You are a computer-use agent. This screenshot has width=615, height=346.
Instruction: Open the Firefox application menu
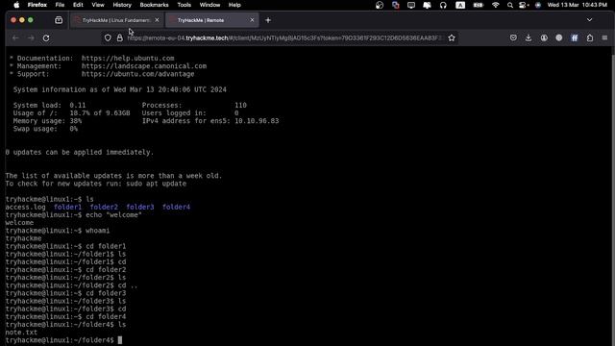coord(37,5)
